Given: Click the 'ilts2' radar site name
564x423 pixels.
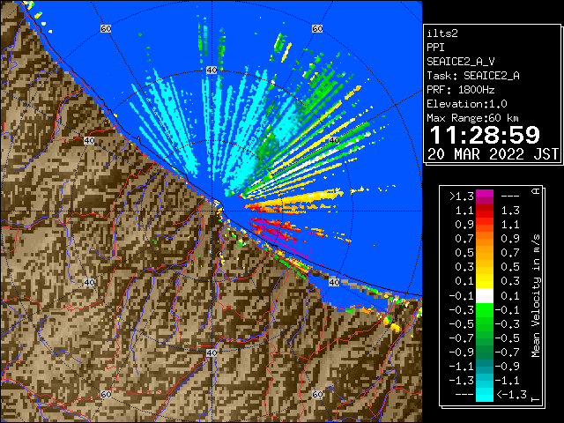Looking at the screenshot, I should pyautogui.click(x=442, y=33).
